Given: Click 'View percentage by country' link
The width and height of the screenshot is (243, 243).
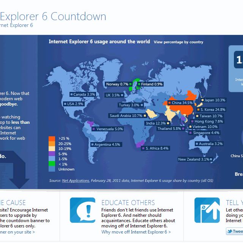Looking at the screenshot, I should 178,42.
